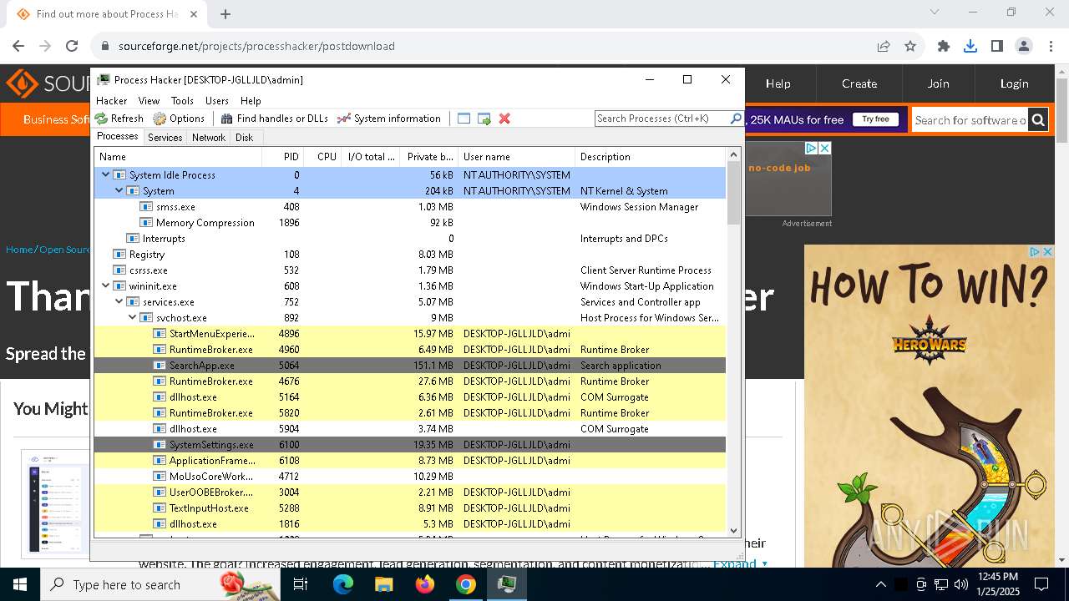Open the Options toolbar button

click(179, 119)
